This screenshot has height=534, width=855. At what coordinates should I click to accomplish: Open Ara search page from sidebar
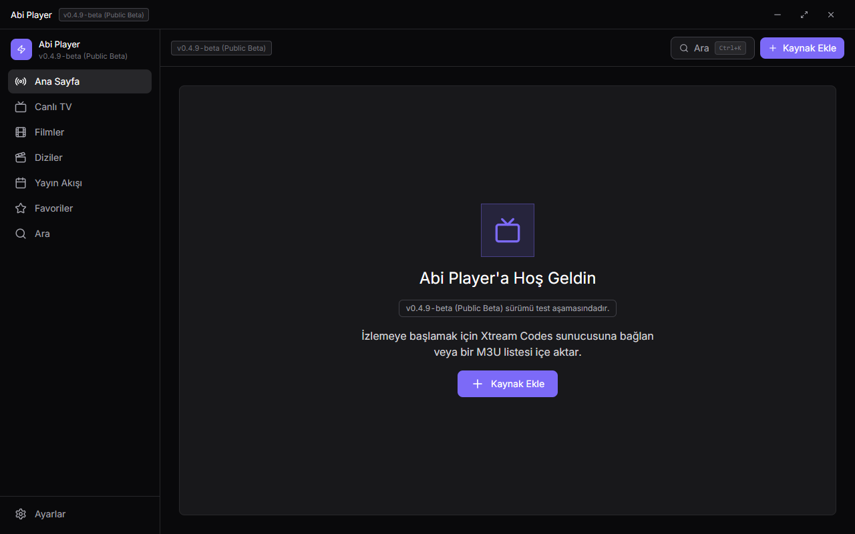click(x=79, y=234)
